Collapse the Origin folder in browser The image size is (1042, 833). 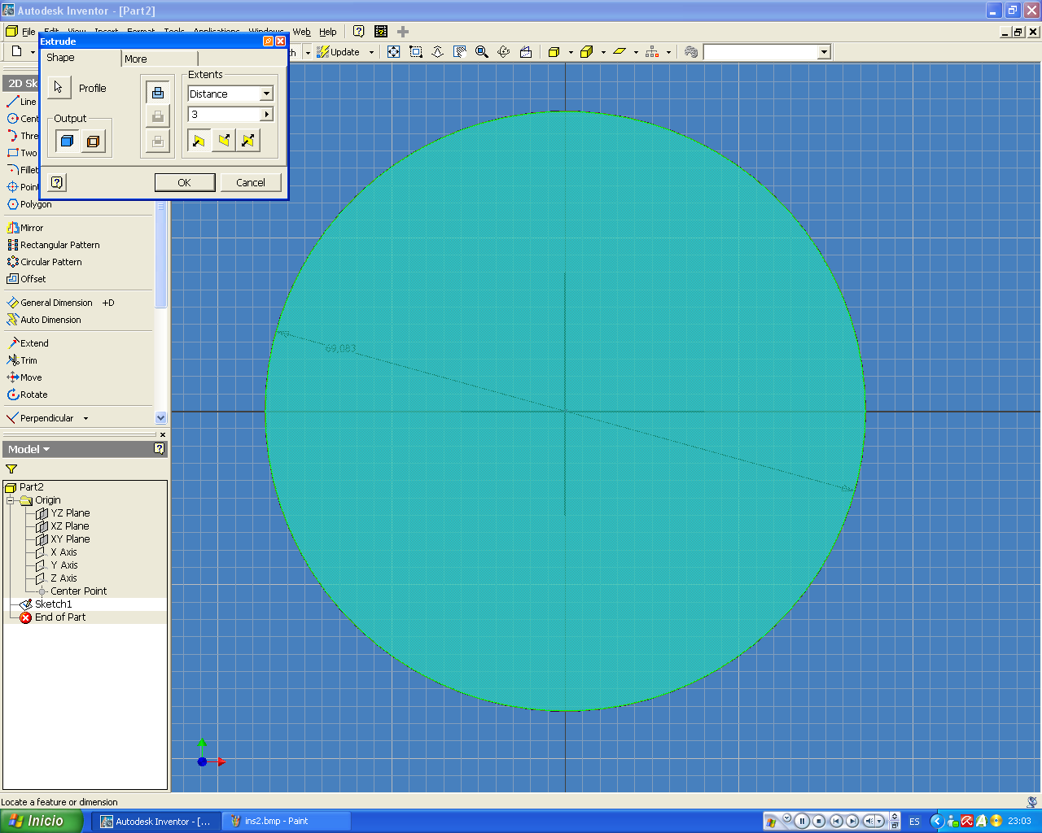coord(11,500)
